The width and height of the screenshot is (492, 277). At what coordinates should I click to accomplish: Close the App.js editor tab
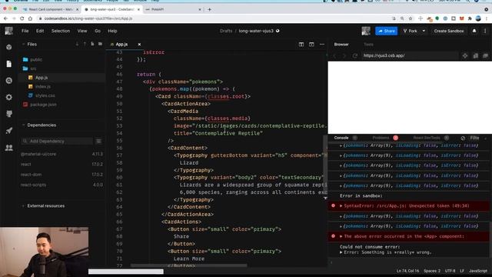(139, 45)
